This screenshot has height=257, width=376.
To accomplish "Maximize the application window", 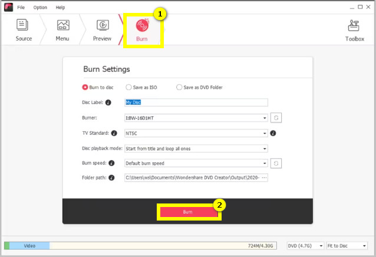I will click(360, 7).
